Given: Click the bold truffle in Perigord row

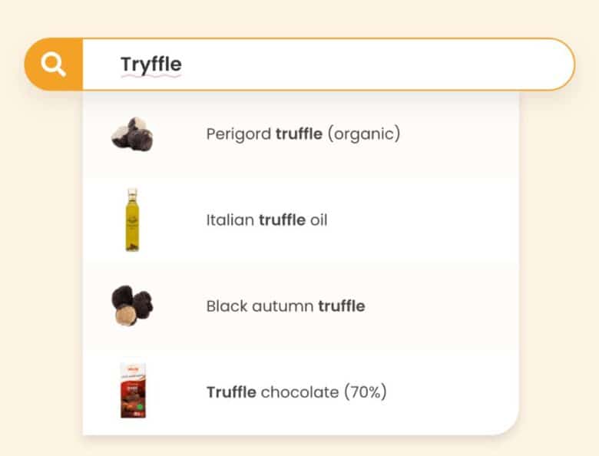Looking at the screenshot, I should 299,134.
